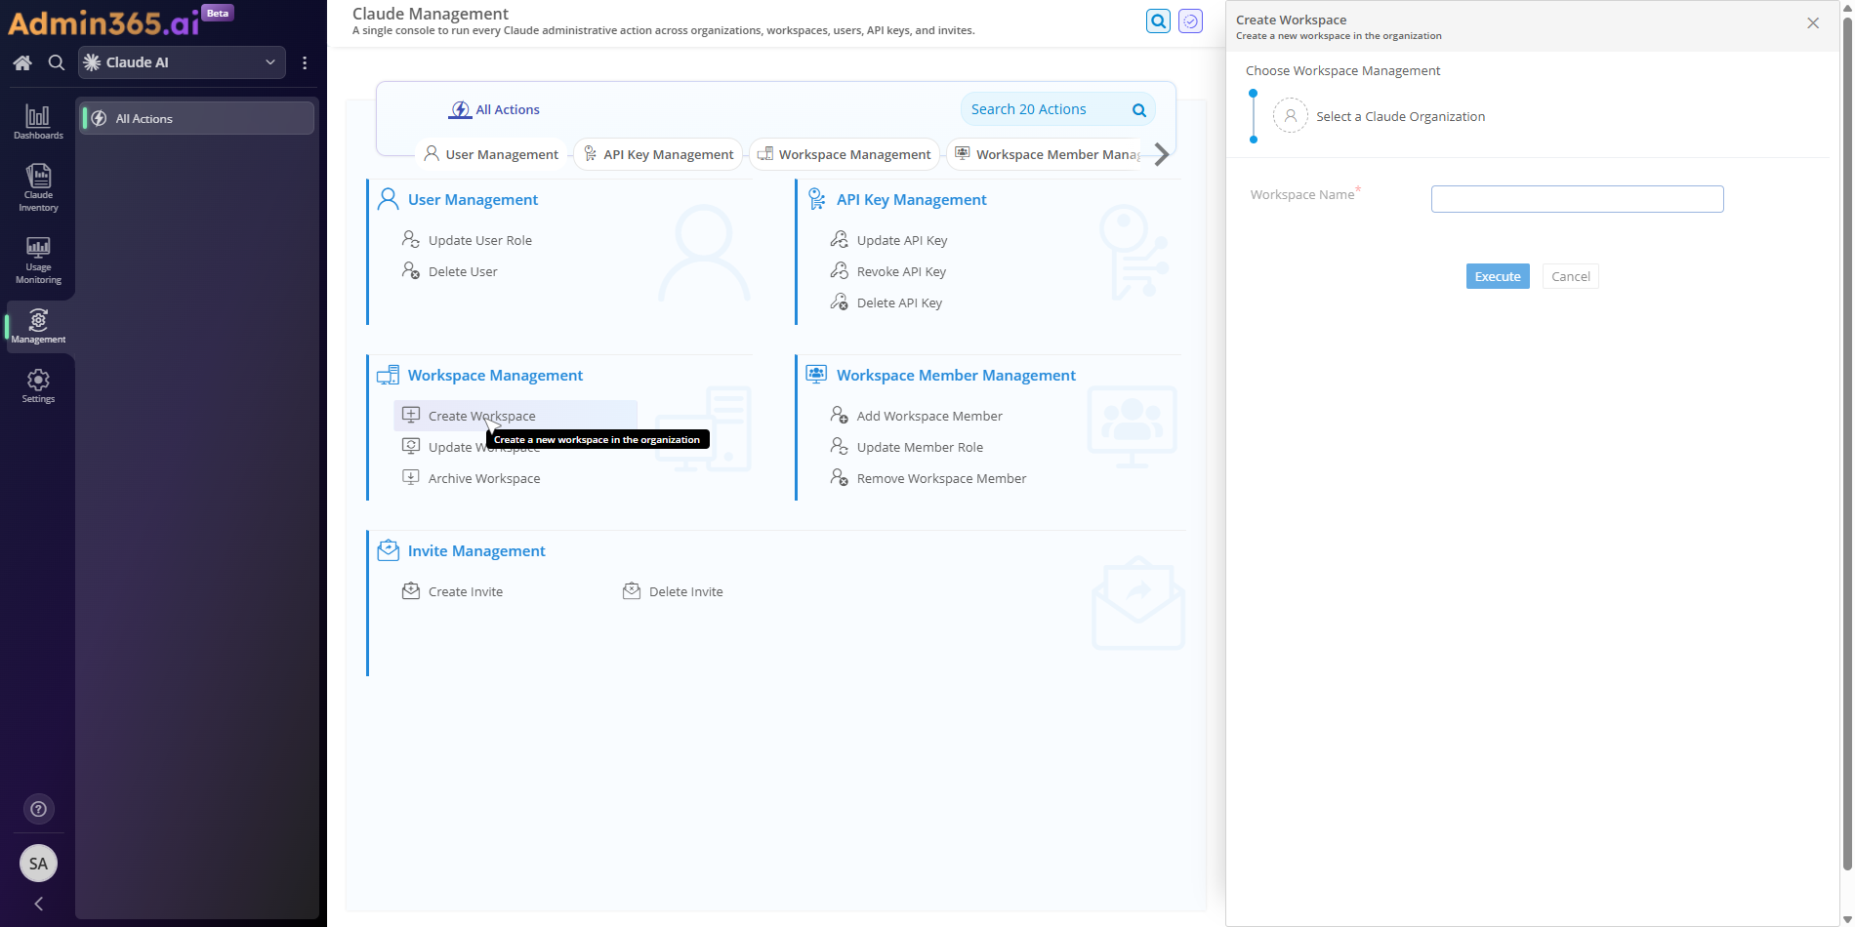This screenshot has height=927, width=1855.
Task: Open the Delete API Key action
Action: tap(886, 302)
